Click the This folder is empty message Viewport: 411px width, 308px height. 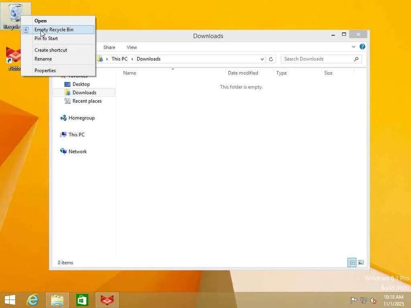pyautogui.click(x=241, y=87)
